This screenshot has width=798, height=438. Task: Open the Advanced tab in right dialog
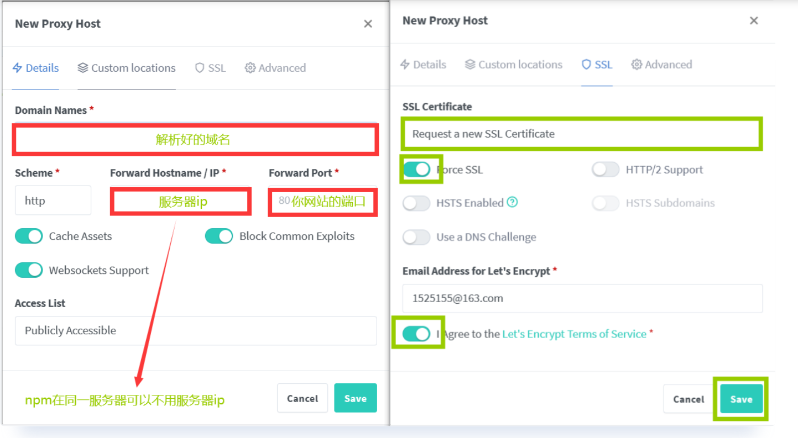pyautogui.click(x=661, y=65)
